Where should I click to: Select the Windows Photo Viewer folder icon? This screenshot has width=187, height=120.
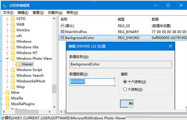(13, 59)
